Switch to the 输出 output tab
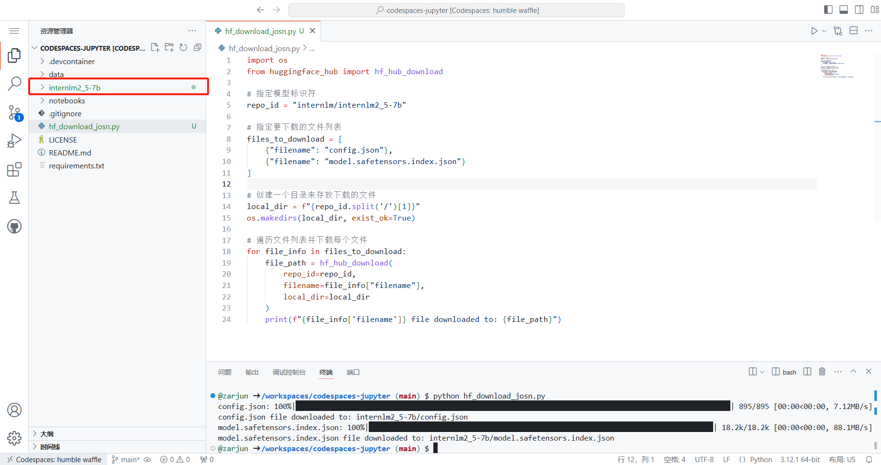This screenshot has height=465, width=881. point(252,372)
